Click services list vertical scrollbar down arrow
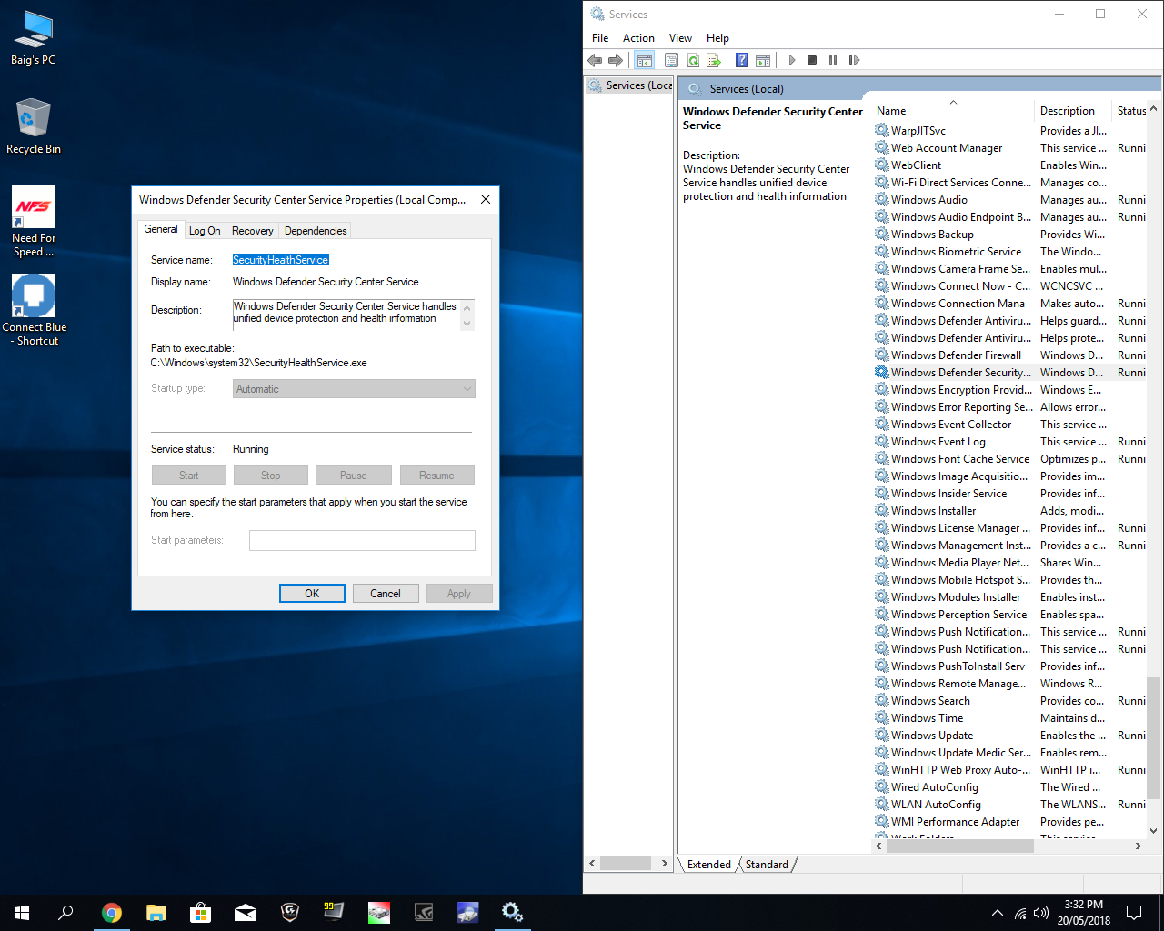 1154,830
